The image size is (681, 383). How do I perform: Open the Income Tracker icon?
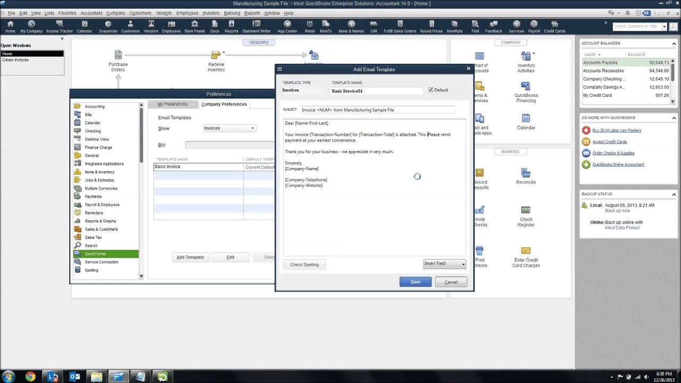(60, 27)
